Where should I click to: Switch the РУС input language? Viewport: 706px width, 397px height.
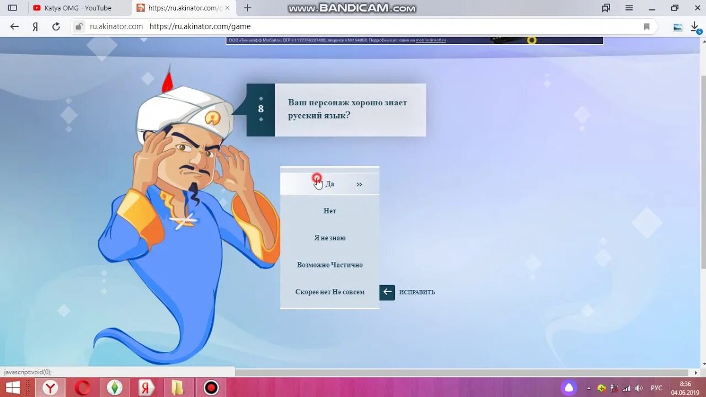pos(656,388)
